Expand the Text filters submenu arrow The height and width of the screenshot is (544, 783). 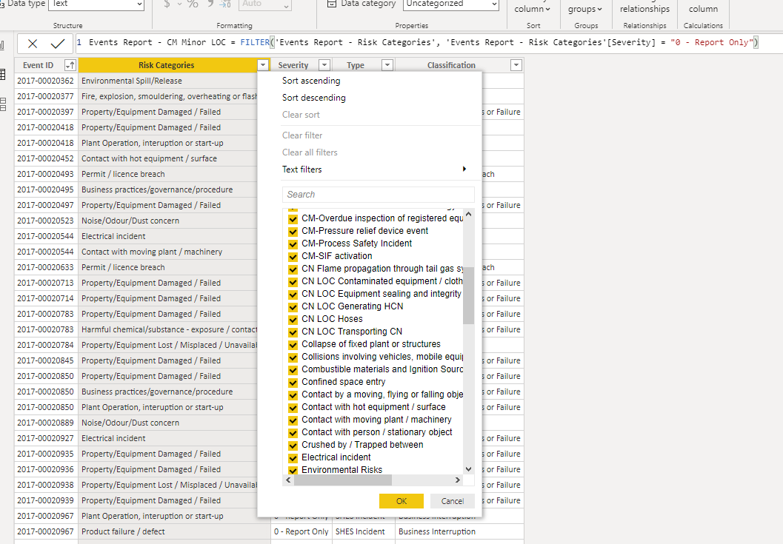click(x=464, y=169)
